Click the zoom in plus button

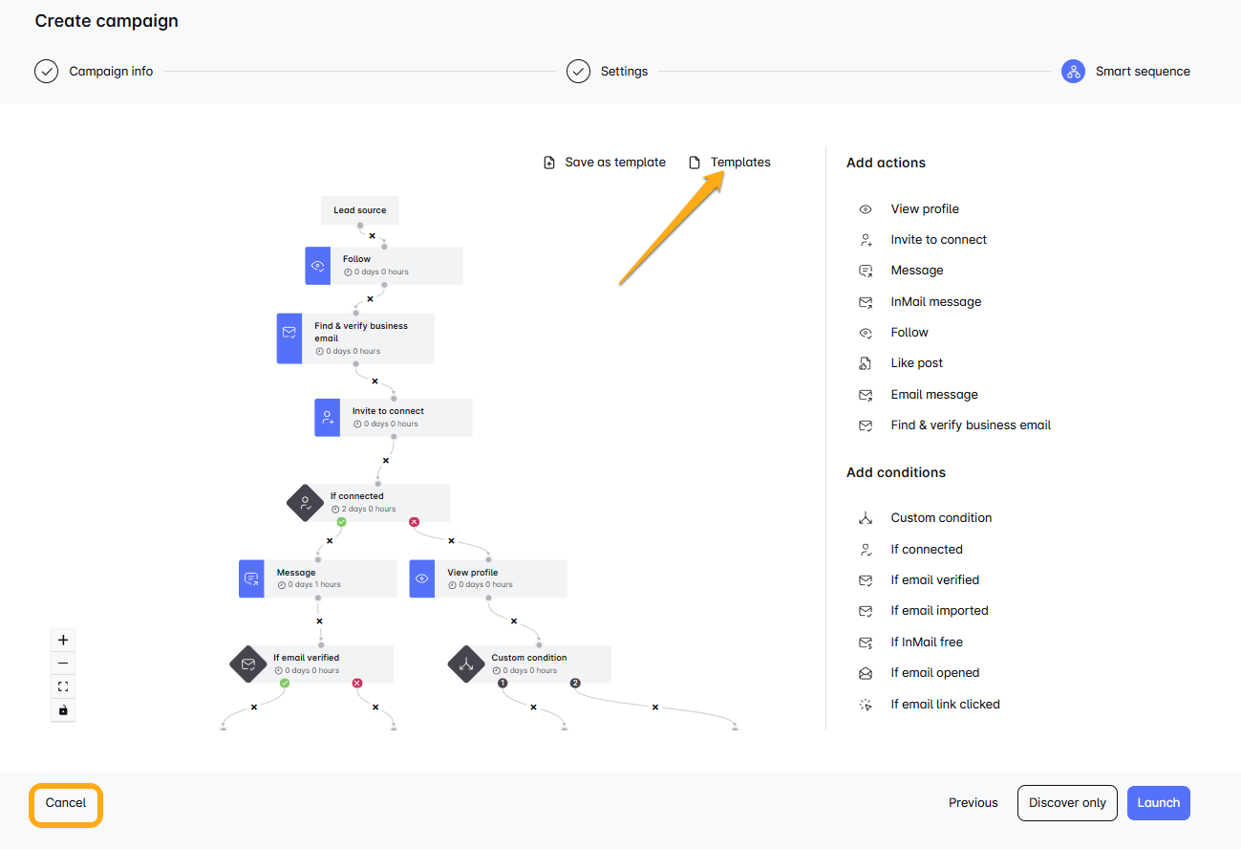tap(63, 641)
